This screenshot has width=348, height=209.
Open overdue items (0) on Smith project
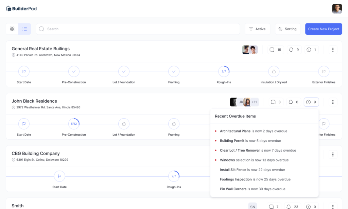(311, 207)
